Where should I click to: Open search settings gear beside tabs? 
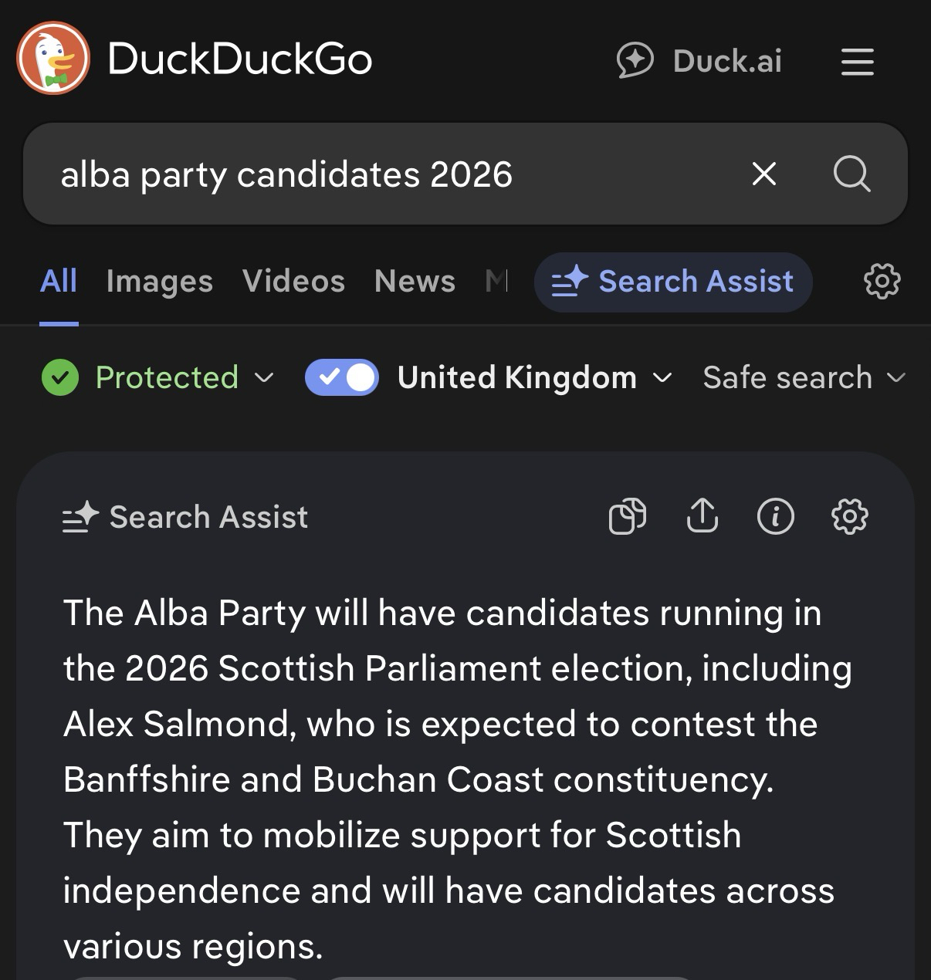point(882,281)
